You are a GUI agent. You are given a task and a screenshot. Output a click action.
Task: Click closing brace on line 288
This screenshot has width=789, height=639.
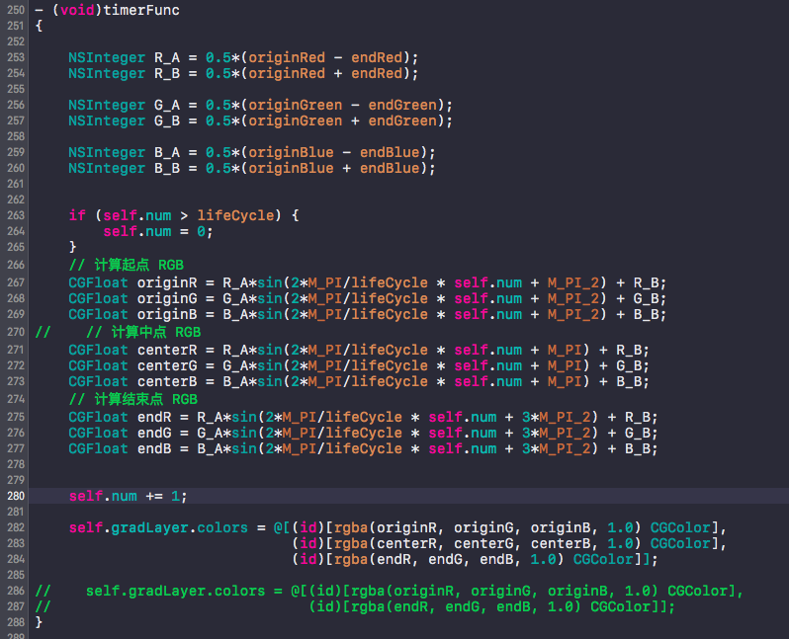pyautogui.click(x=39, y=623)
